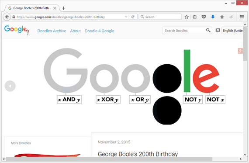This screenshot has height=163, width=249.
Task: Open the downloads arrow icon
Action: tap(213, 17)
